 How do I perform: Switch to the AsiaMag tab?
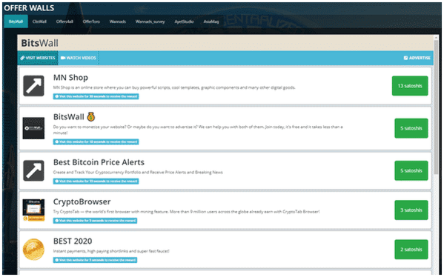click(x=211, y=21)
